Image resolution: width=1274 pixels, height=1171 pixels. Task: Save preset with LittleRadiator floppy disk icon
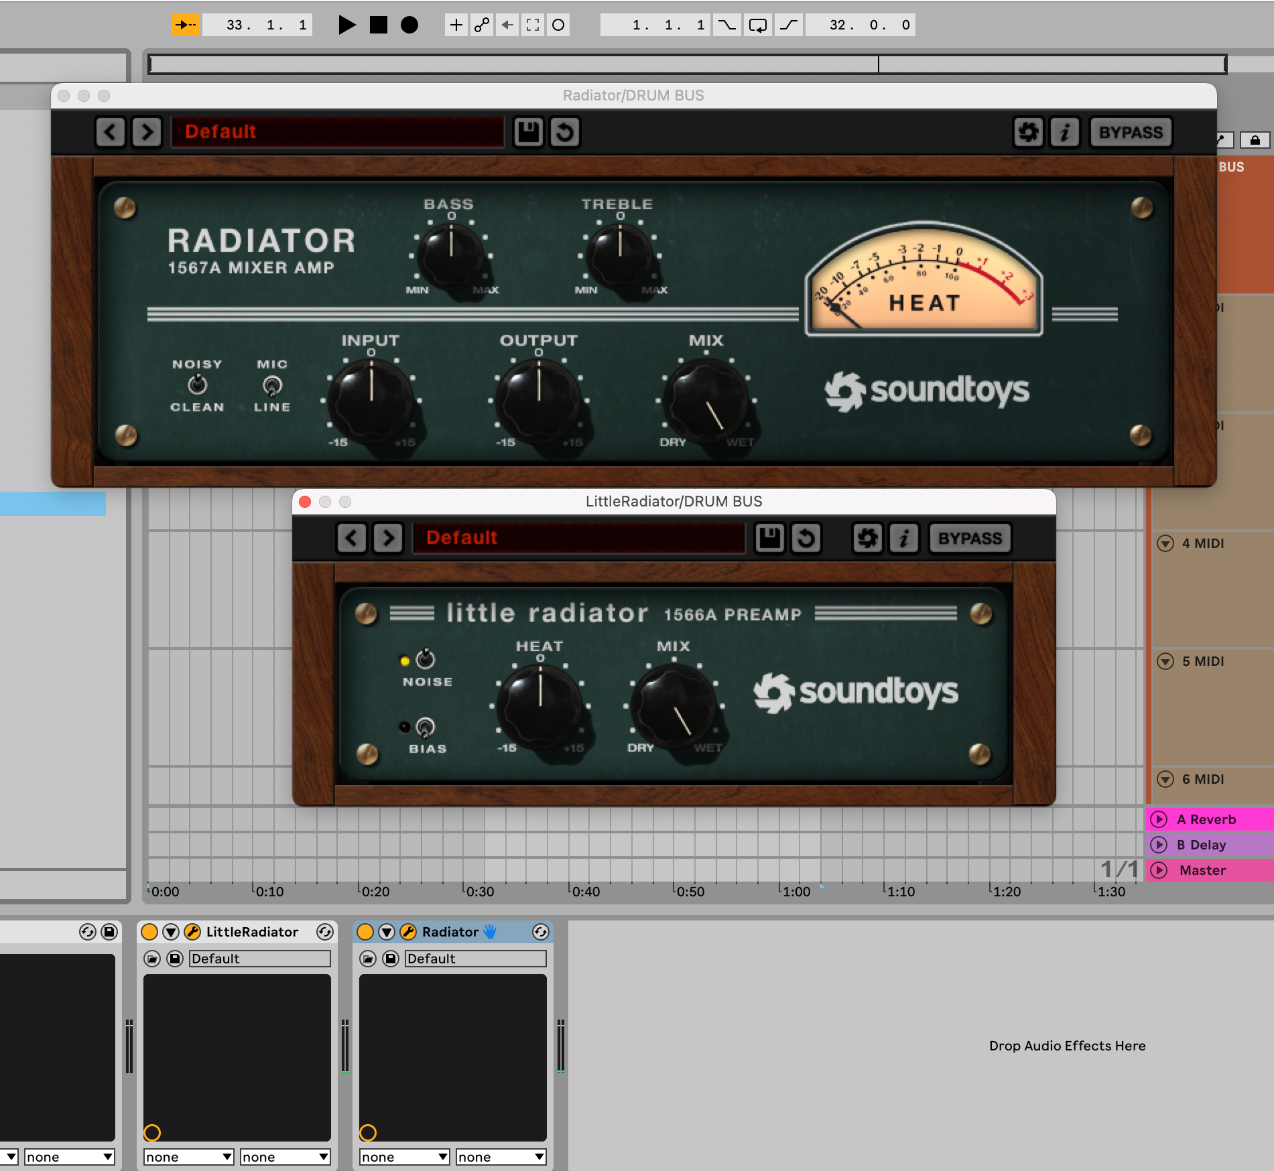point(770,538)
